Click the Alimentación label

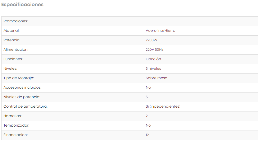tap(16, 49)
